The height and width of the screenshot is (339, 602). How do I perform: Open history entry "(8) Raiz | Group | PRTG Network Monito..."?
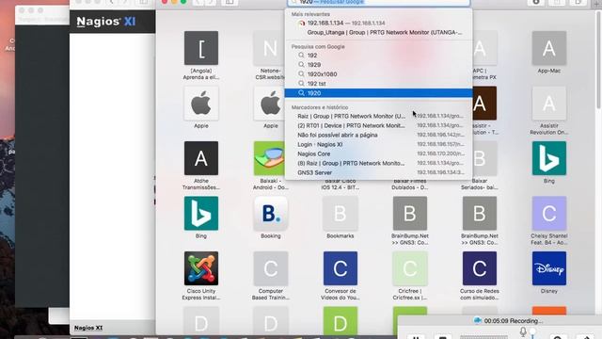tap(378, 163)
